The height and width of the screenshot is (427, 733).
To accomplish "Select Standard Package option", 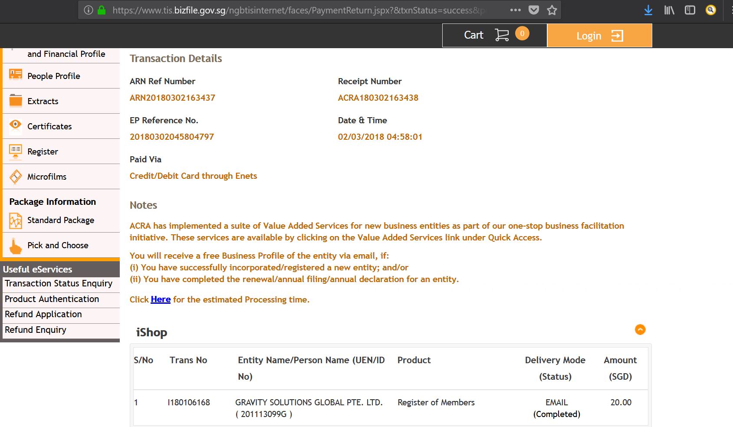I will coord(61,220).
